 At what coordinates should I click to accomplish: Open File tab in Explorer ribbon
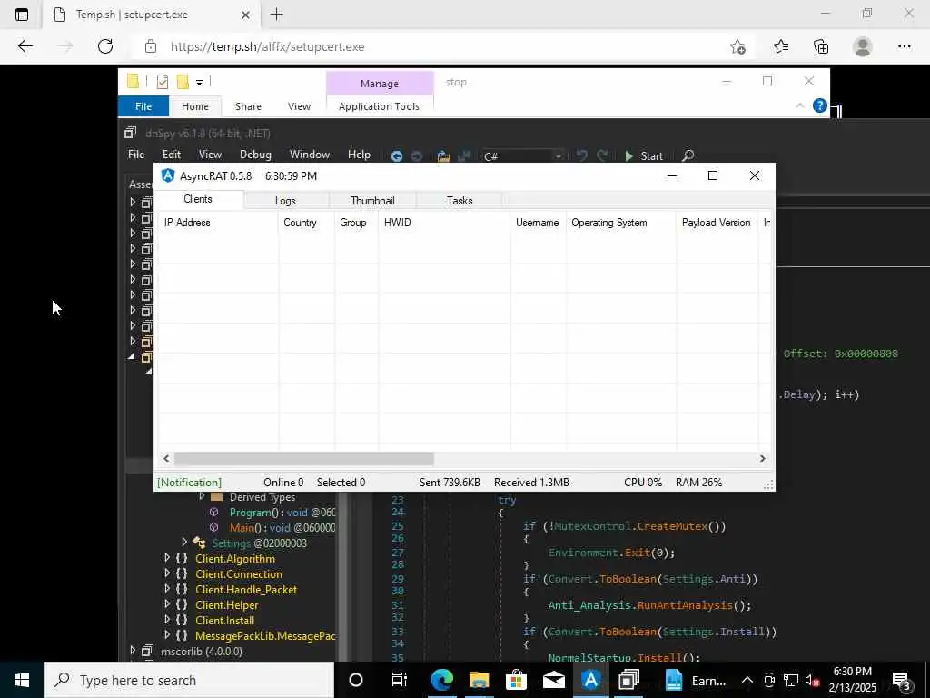coord(143,106)
